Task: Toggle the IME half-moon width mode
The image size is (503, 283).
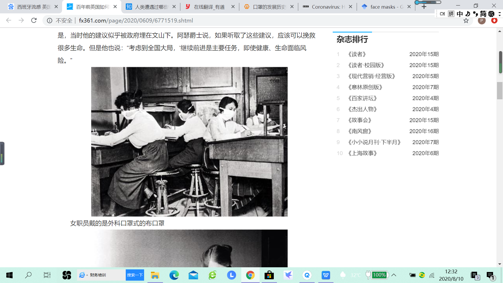Action: [468, 14]
